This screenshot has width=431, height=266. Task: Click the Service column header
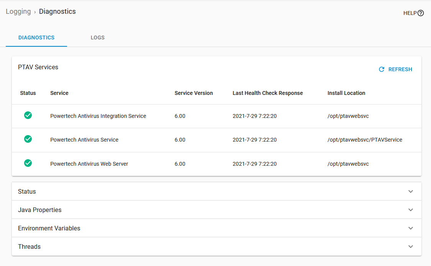click(x=59, y=93)
